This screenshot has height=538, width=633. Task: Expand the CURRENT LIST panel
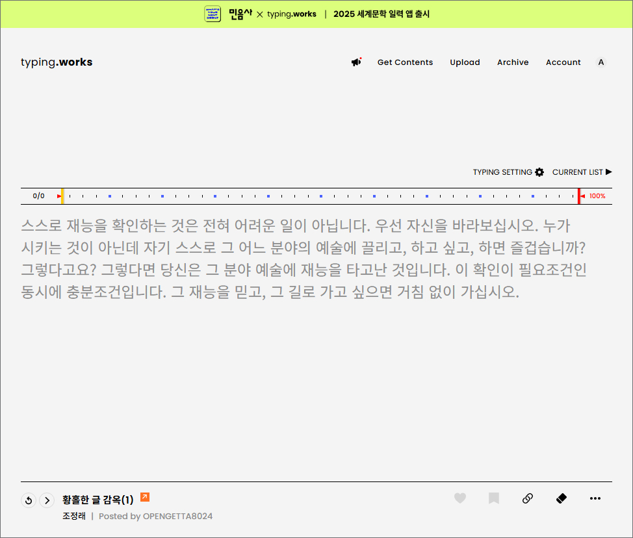[582, 172]
